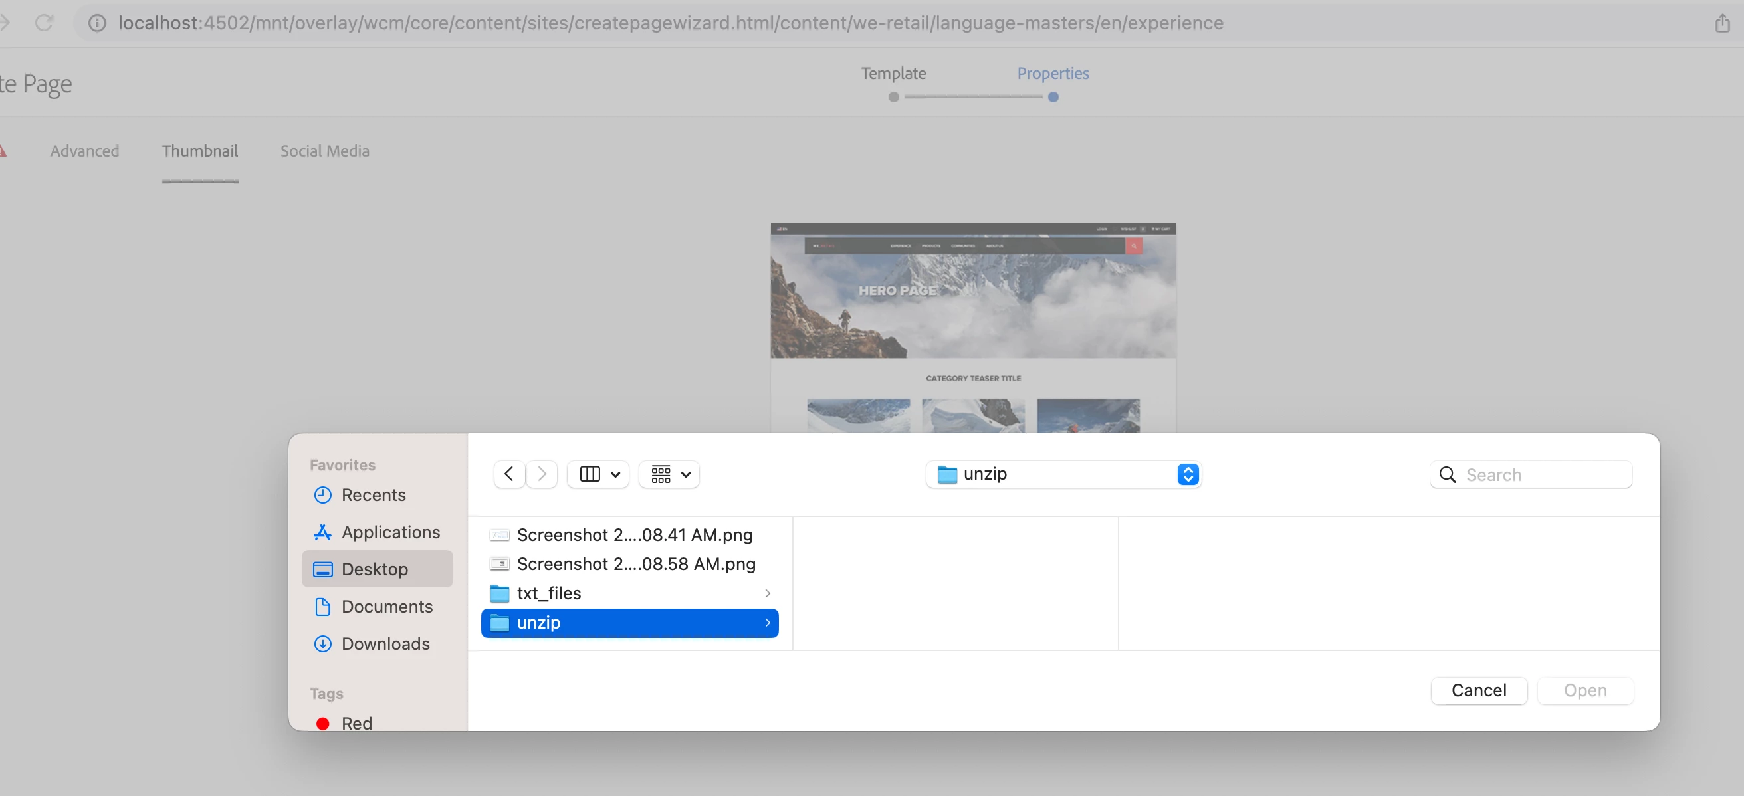This screenshot has height=796, width=1744.
Task: Click the browser reload icon
Action: pos(44,23)
